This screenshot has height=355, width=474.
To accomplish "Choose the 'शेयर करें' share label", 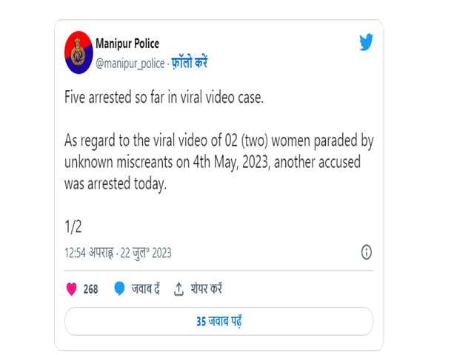I will [x=206, y=289].
